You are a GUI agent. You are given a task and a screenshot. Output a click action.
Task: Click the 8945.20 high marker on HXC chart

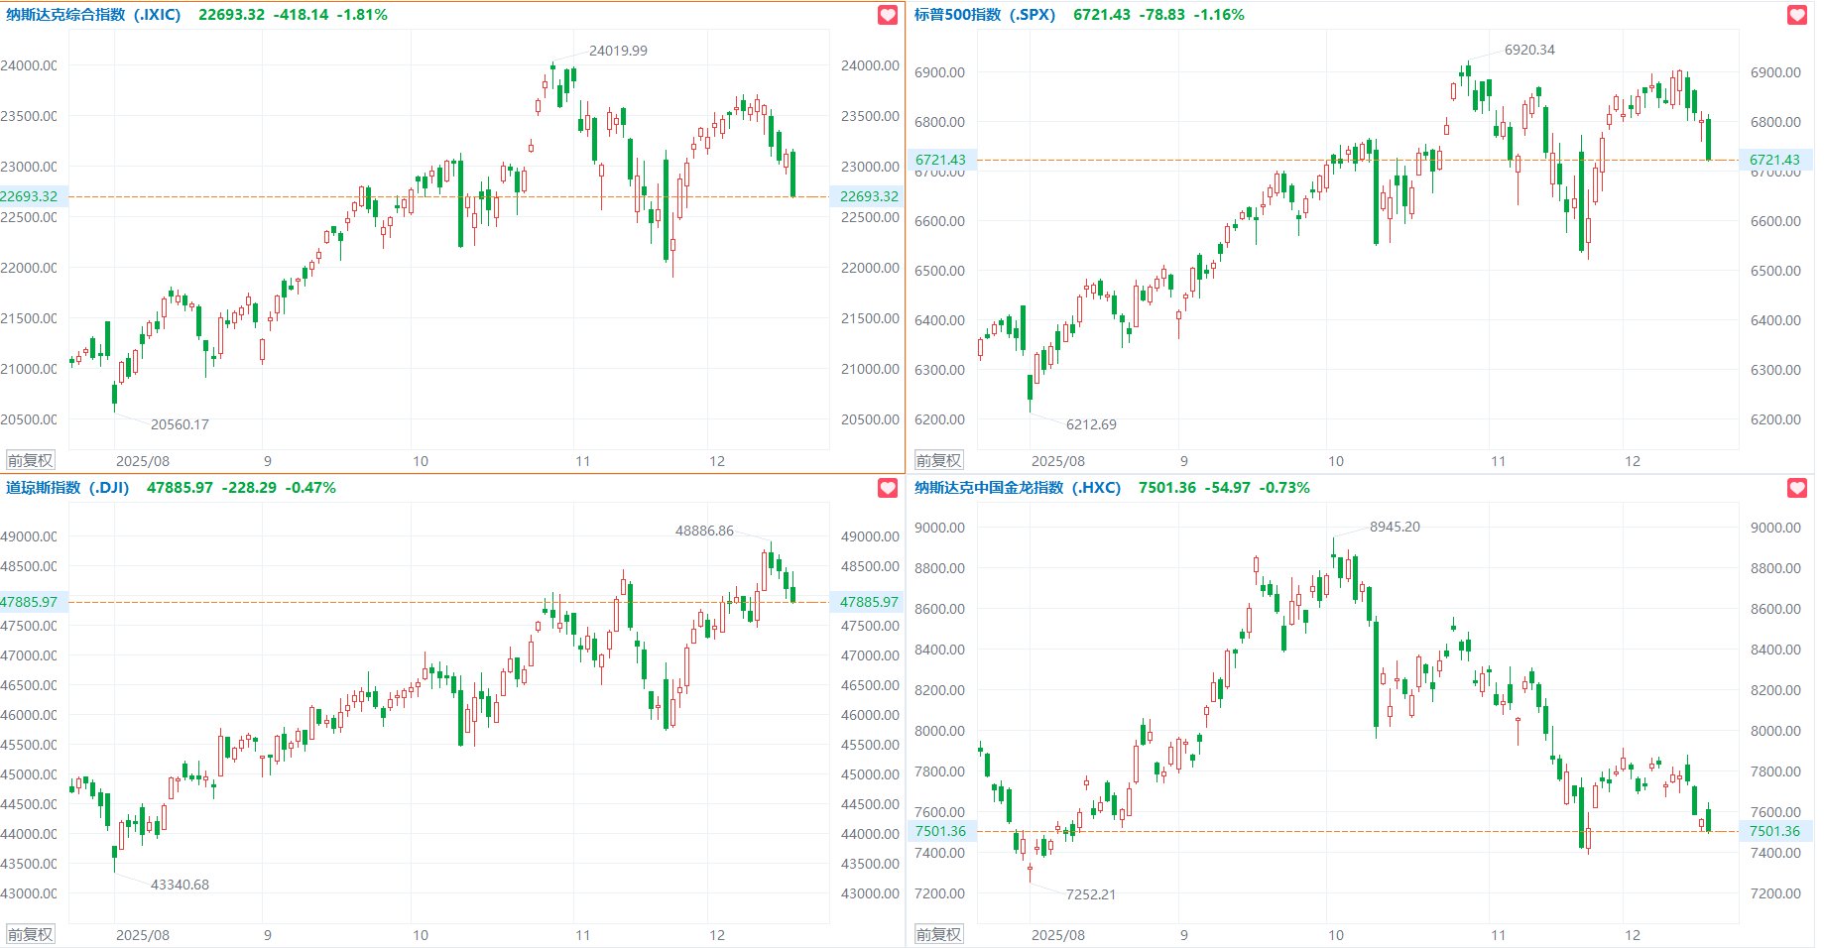(x=1395, y=527)
